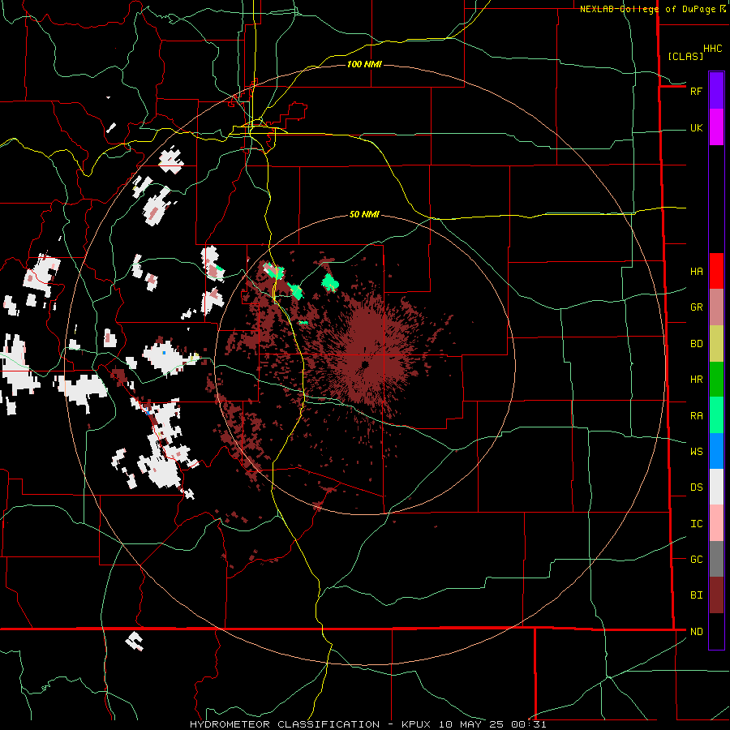730x730 pixels.
Task: Click the WS blue color swatch
Action: [x=716, y=451]
